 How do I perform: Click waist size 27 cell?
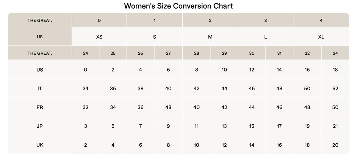[168, 53]
